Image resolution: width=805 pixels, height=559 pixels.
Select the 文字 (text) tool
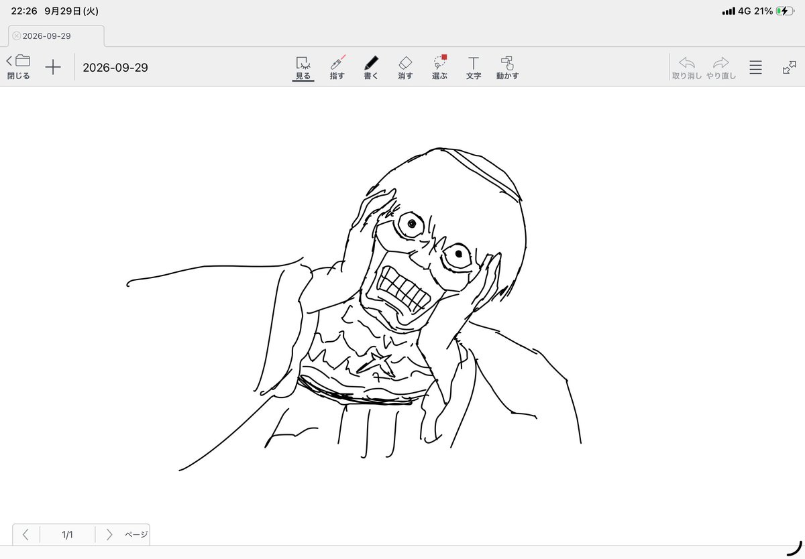pos(474,68)
